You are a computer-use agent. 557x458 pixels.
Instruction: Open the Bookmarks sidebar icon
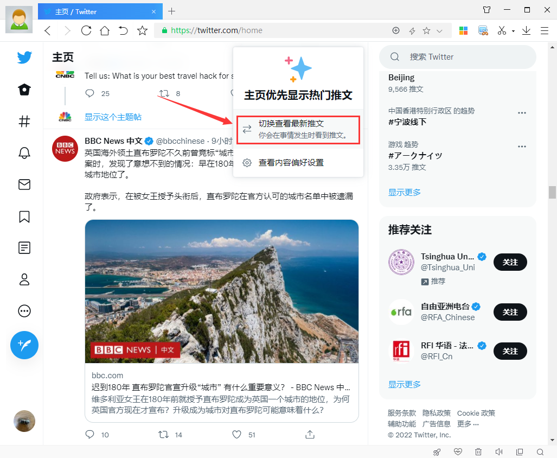(x=24, y=217)
